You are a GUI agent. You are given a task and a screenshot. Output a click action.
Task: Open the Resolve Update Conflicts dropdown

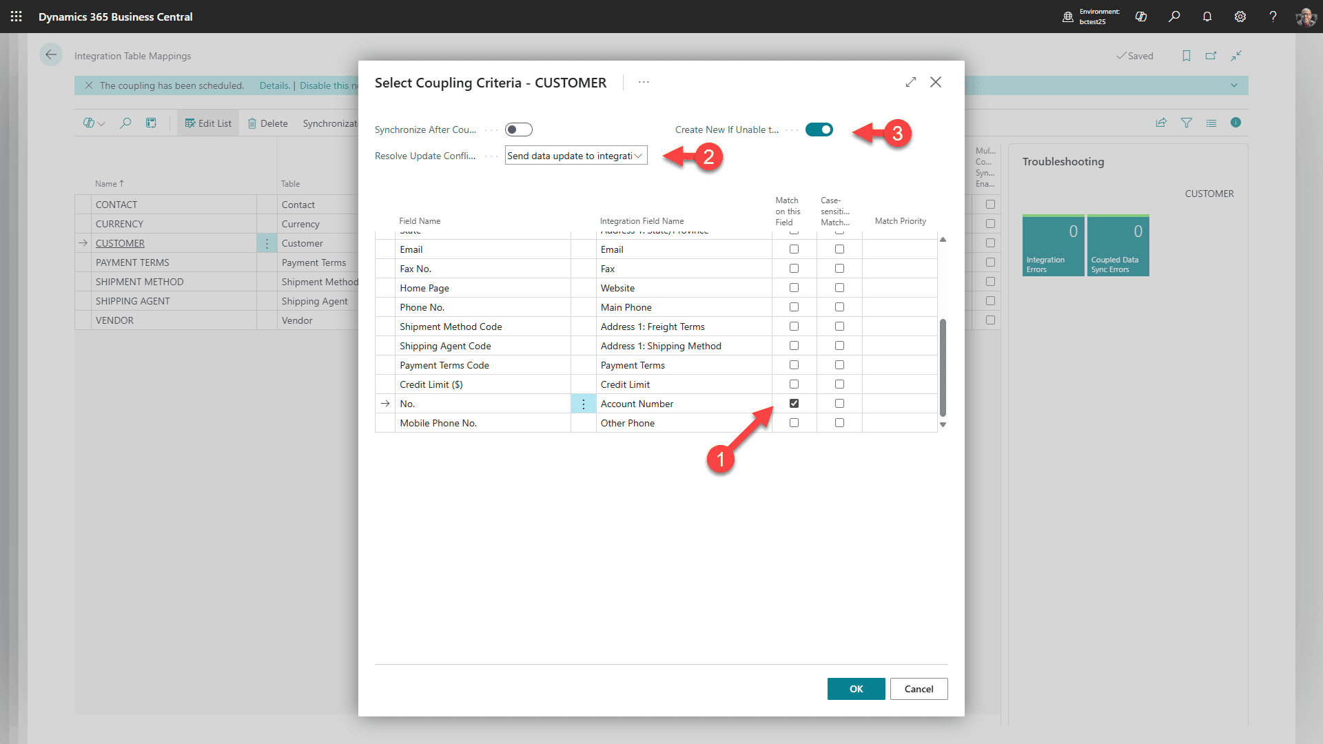(637, 155)
